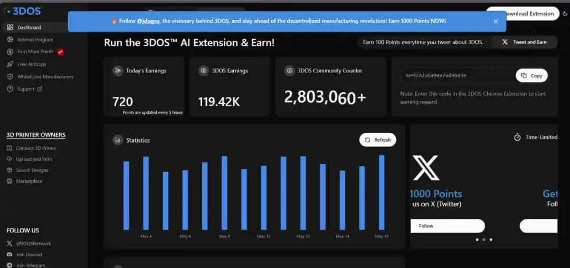
Task: Click the Join Telegram link
Action: coord(31,265)
